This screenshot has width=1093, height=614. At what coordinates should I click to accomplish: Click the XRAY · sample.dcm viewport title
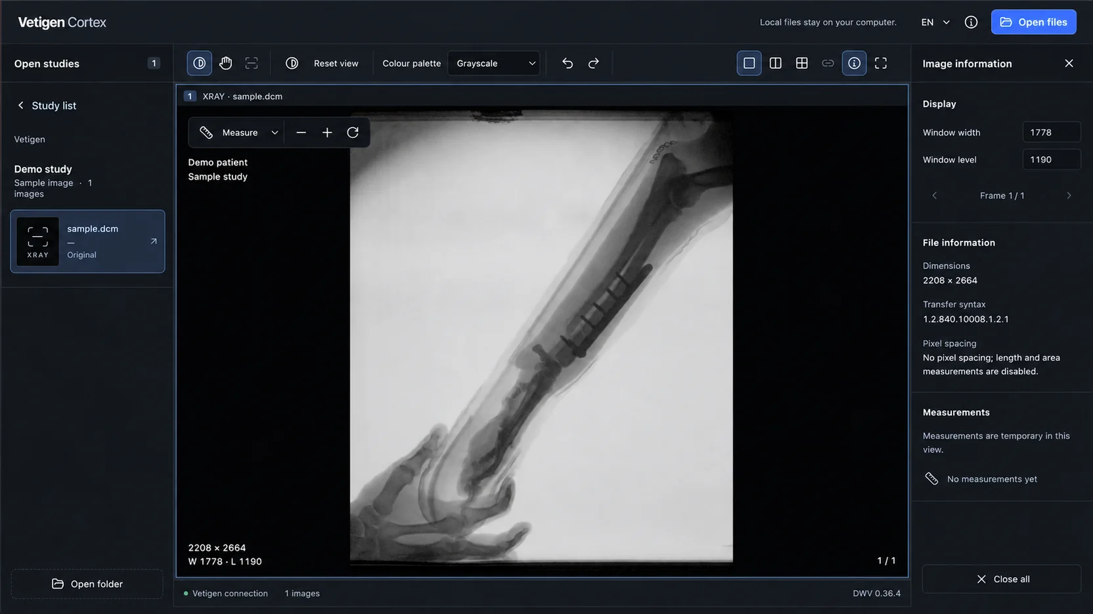(x=242, y=96)
